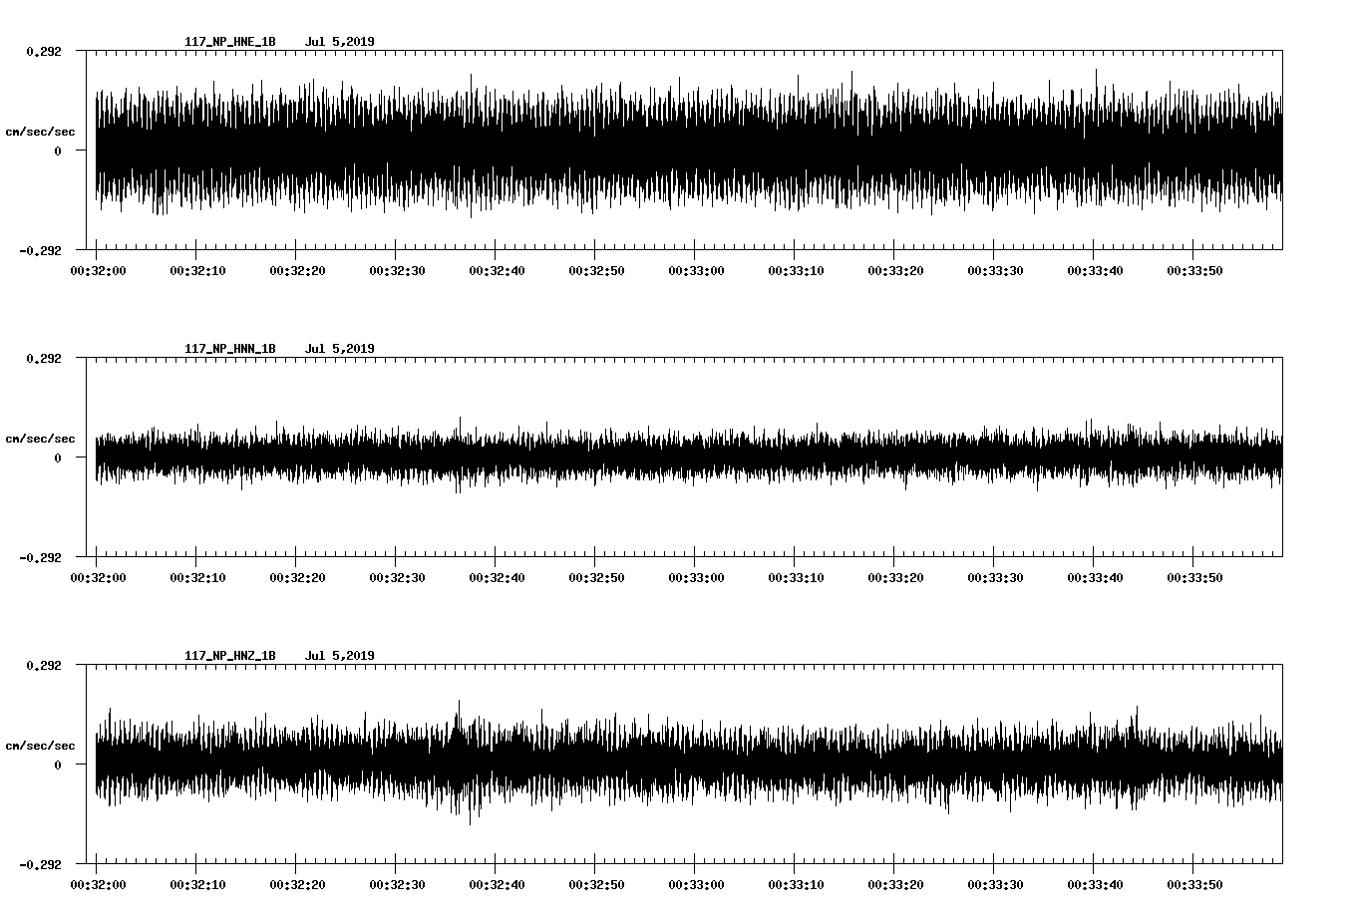Click the 00:33:50 time label under HNN plot
This screenshot has height=921, width=1354.
tap(1194, 577)
